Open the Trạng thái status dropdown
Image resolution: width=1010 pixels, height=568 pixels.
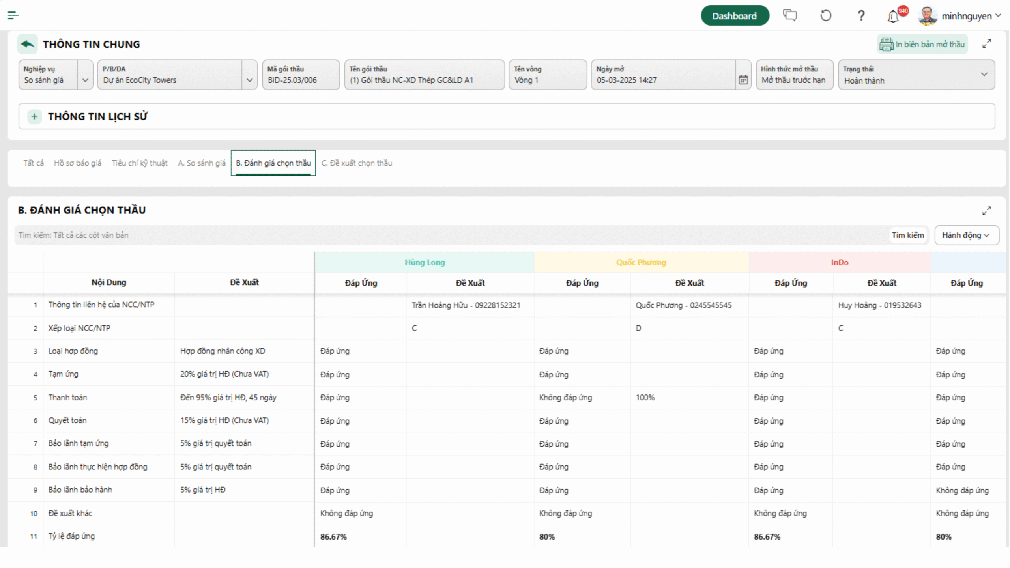tap(984, 75)
